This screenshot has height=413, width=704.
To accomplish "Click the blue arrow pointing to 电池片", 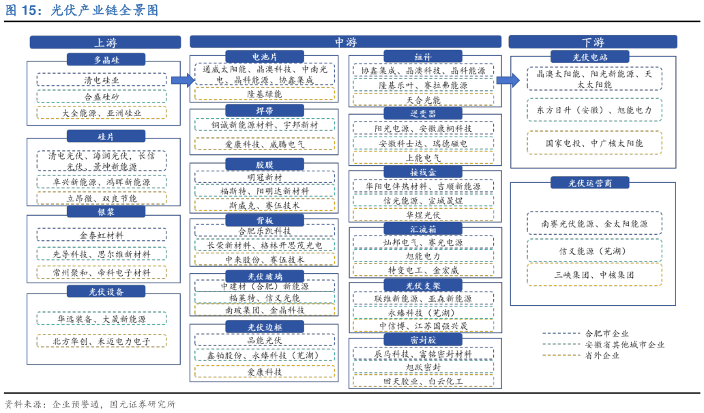I will tap(182, 81).
